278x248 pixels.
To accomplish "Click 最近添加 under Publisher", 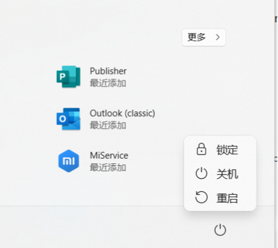I will coord(108,83).
